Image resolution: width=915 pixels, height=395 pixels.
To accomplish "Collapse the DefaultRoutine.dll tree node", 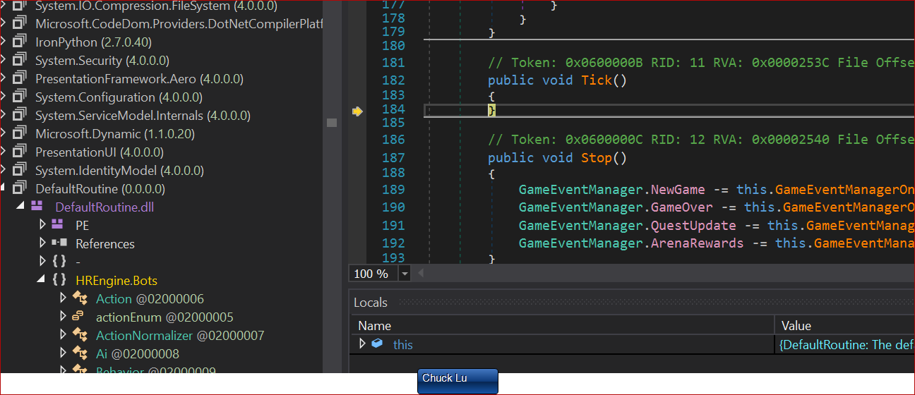I will point(20,207).
